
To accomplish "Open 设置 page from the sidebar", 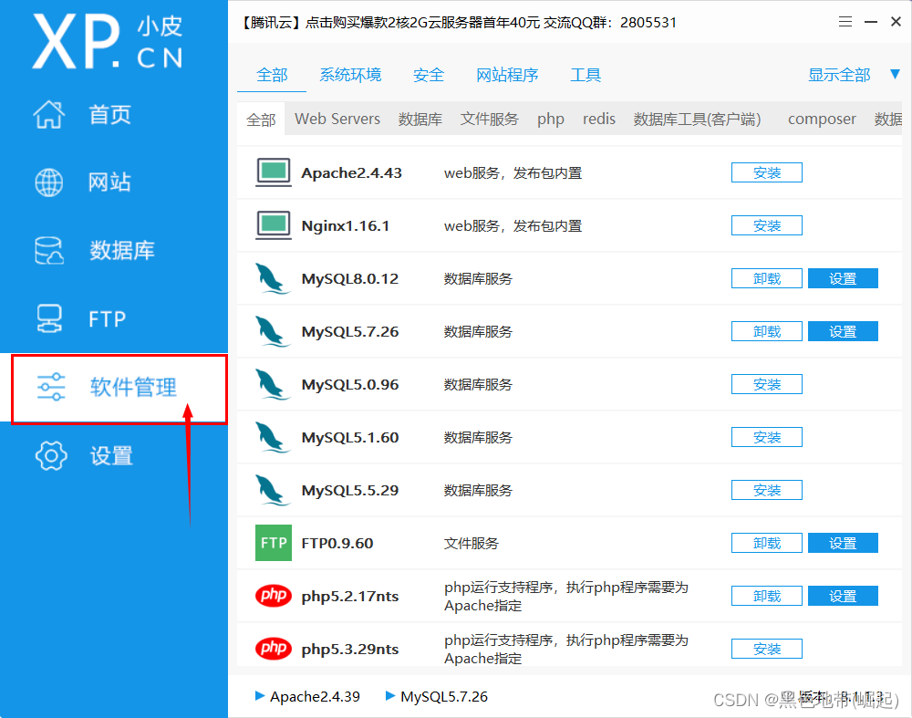I will (111, 455).
